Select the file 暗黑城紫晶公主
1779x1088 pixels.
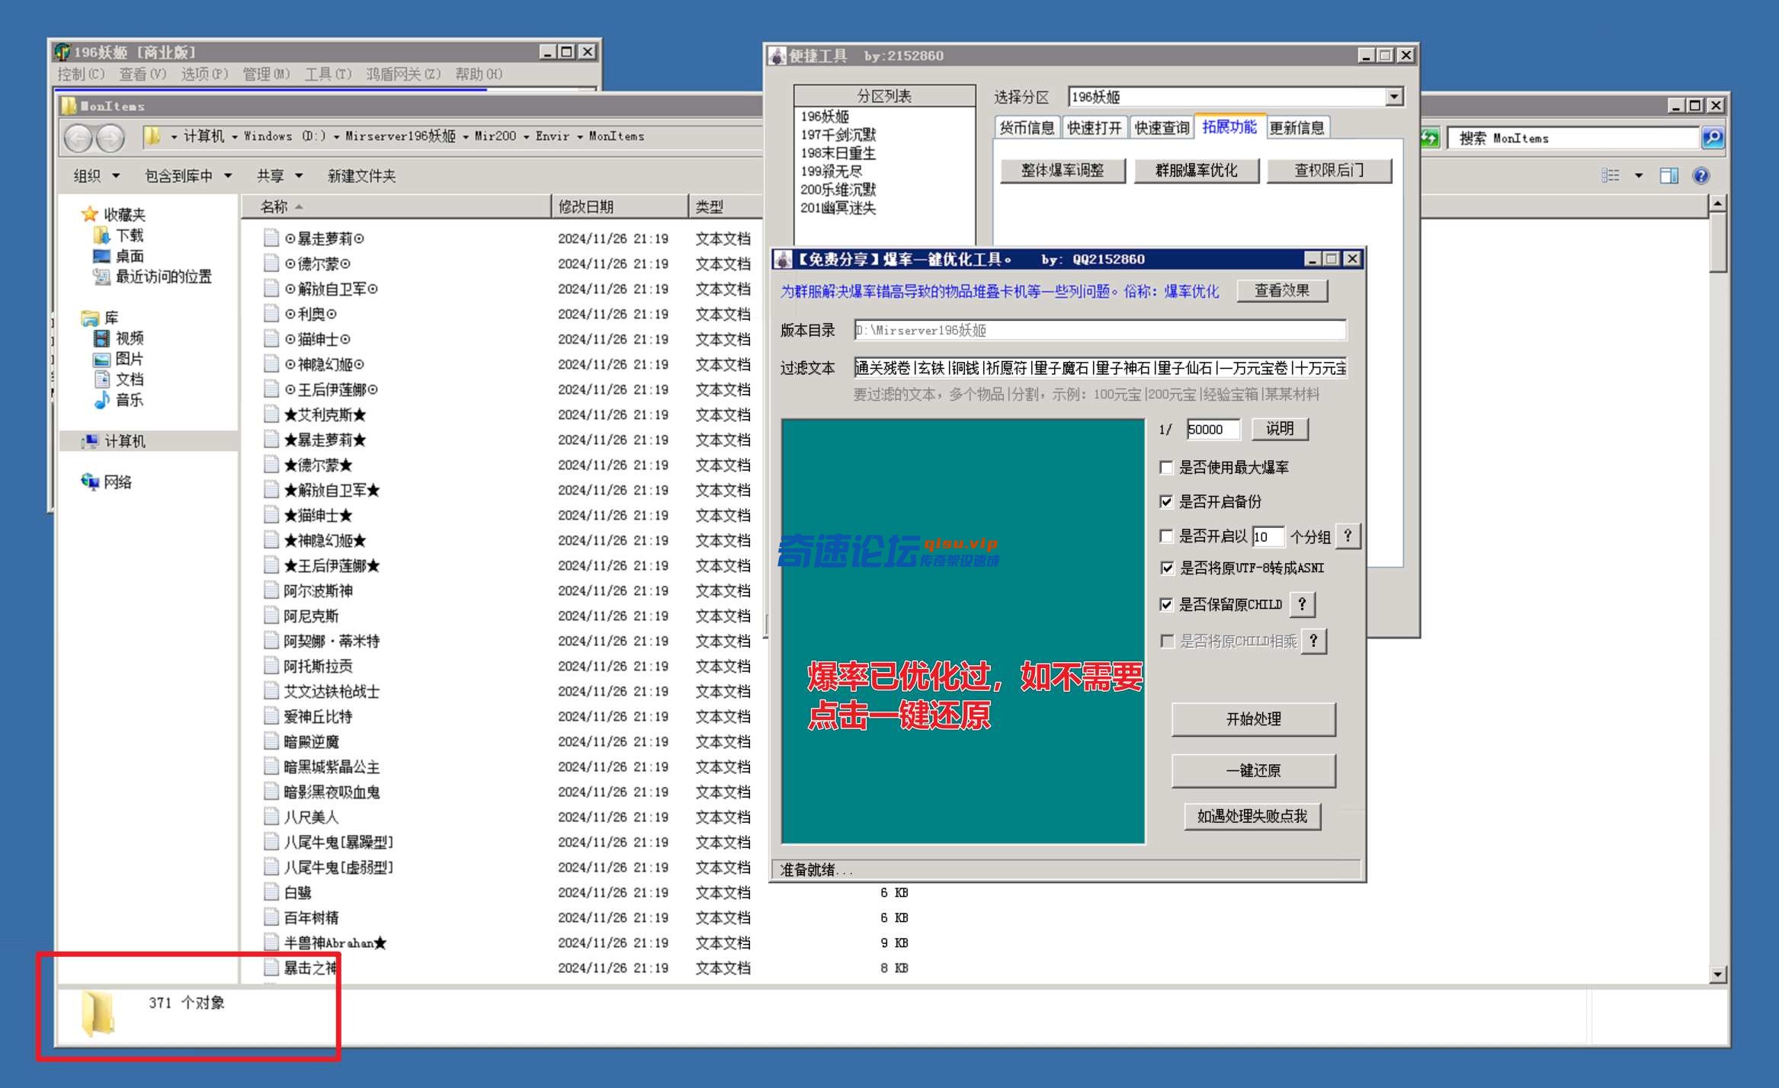click(331, 766)
